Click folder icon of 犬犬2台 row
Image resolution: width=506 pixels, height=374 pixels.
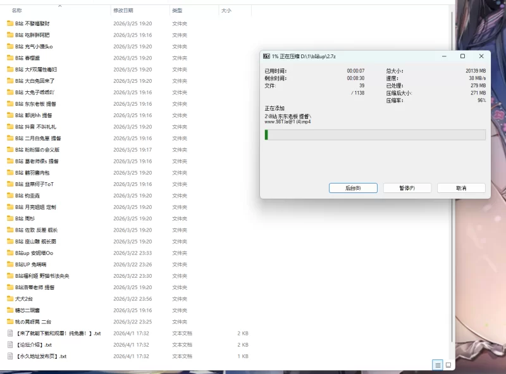coord(10,299)
